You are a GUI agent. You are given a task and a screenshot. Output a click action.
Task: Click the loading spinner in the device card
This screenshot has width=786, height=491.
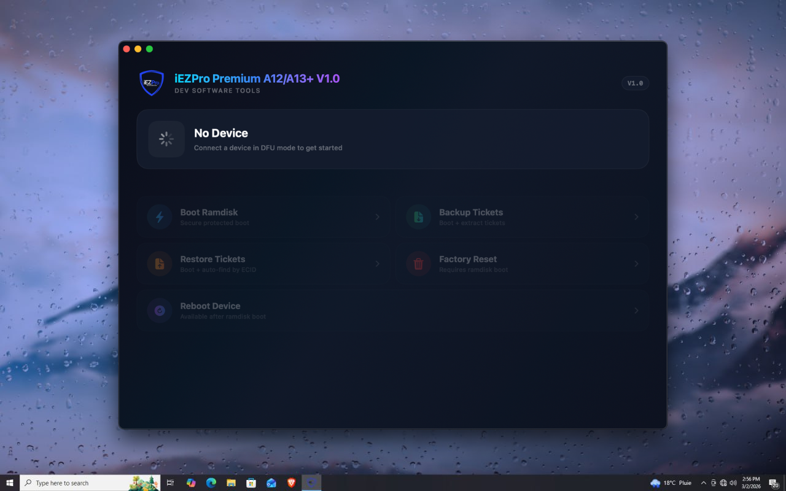(166, 139)
